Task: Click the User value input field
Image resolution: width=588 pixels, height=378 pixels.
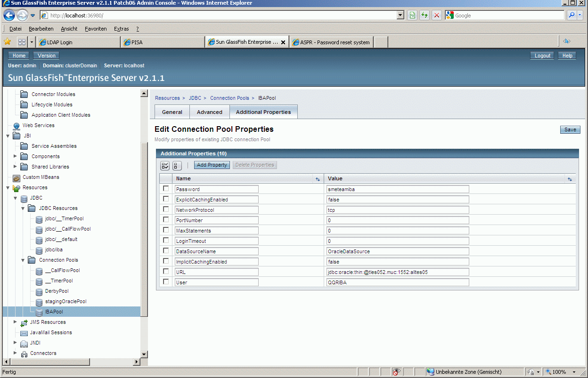Action: (398, 282)
